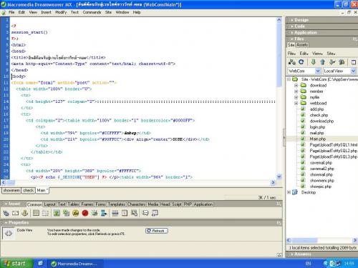The height and width of the screenshot is (268, 358).
Task: Open the Insert menu in menu bar
Action: coord(46,12)
